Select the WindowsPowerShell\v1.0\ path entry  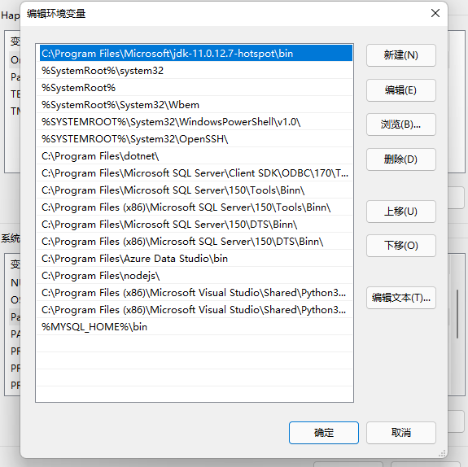pyautogui.click(x=195, y=122)
